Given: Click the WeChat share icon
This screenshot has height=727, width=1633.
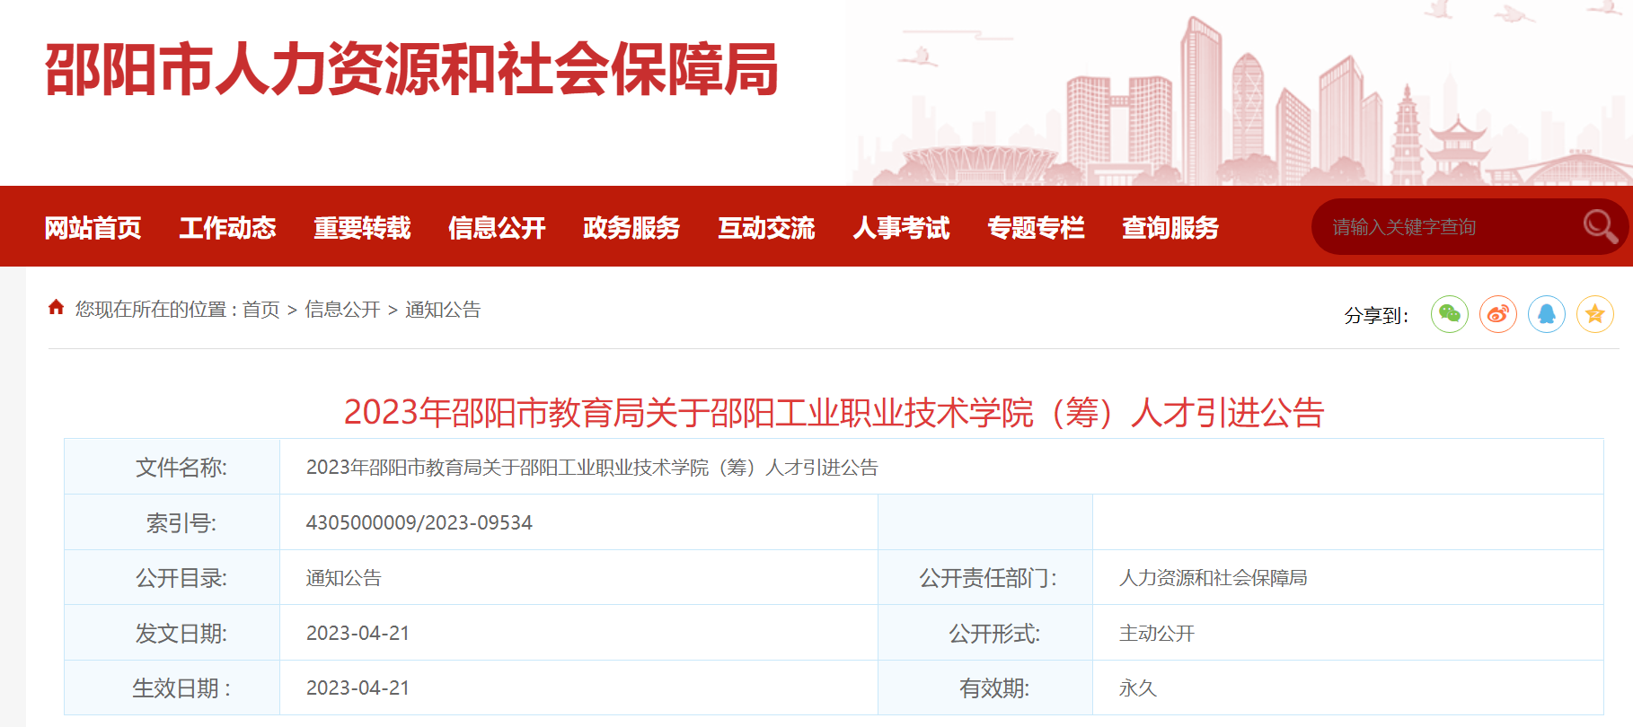Looking at the screenshot, I should (x=1449, y=314).
